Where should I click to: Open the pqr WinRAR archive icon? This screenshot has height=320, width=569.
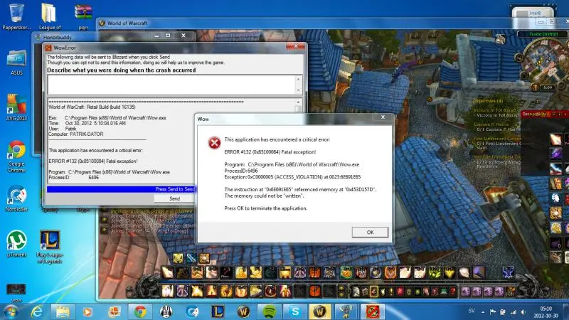coord(83,16)
